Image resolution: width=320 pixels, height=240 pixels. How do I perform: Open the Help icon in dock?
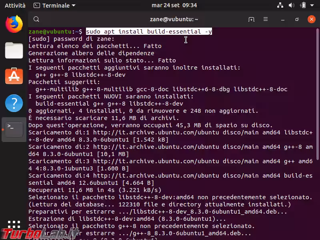[x=14, y=103]
